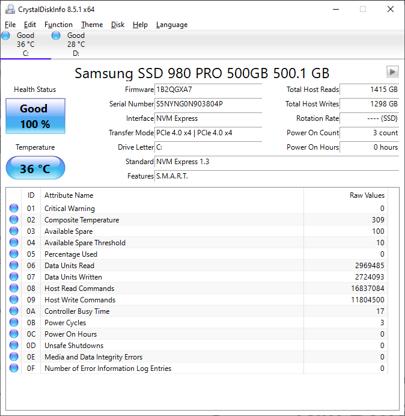Open the Help menu

point(140,25)
